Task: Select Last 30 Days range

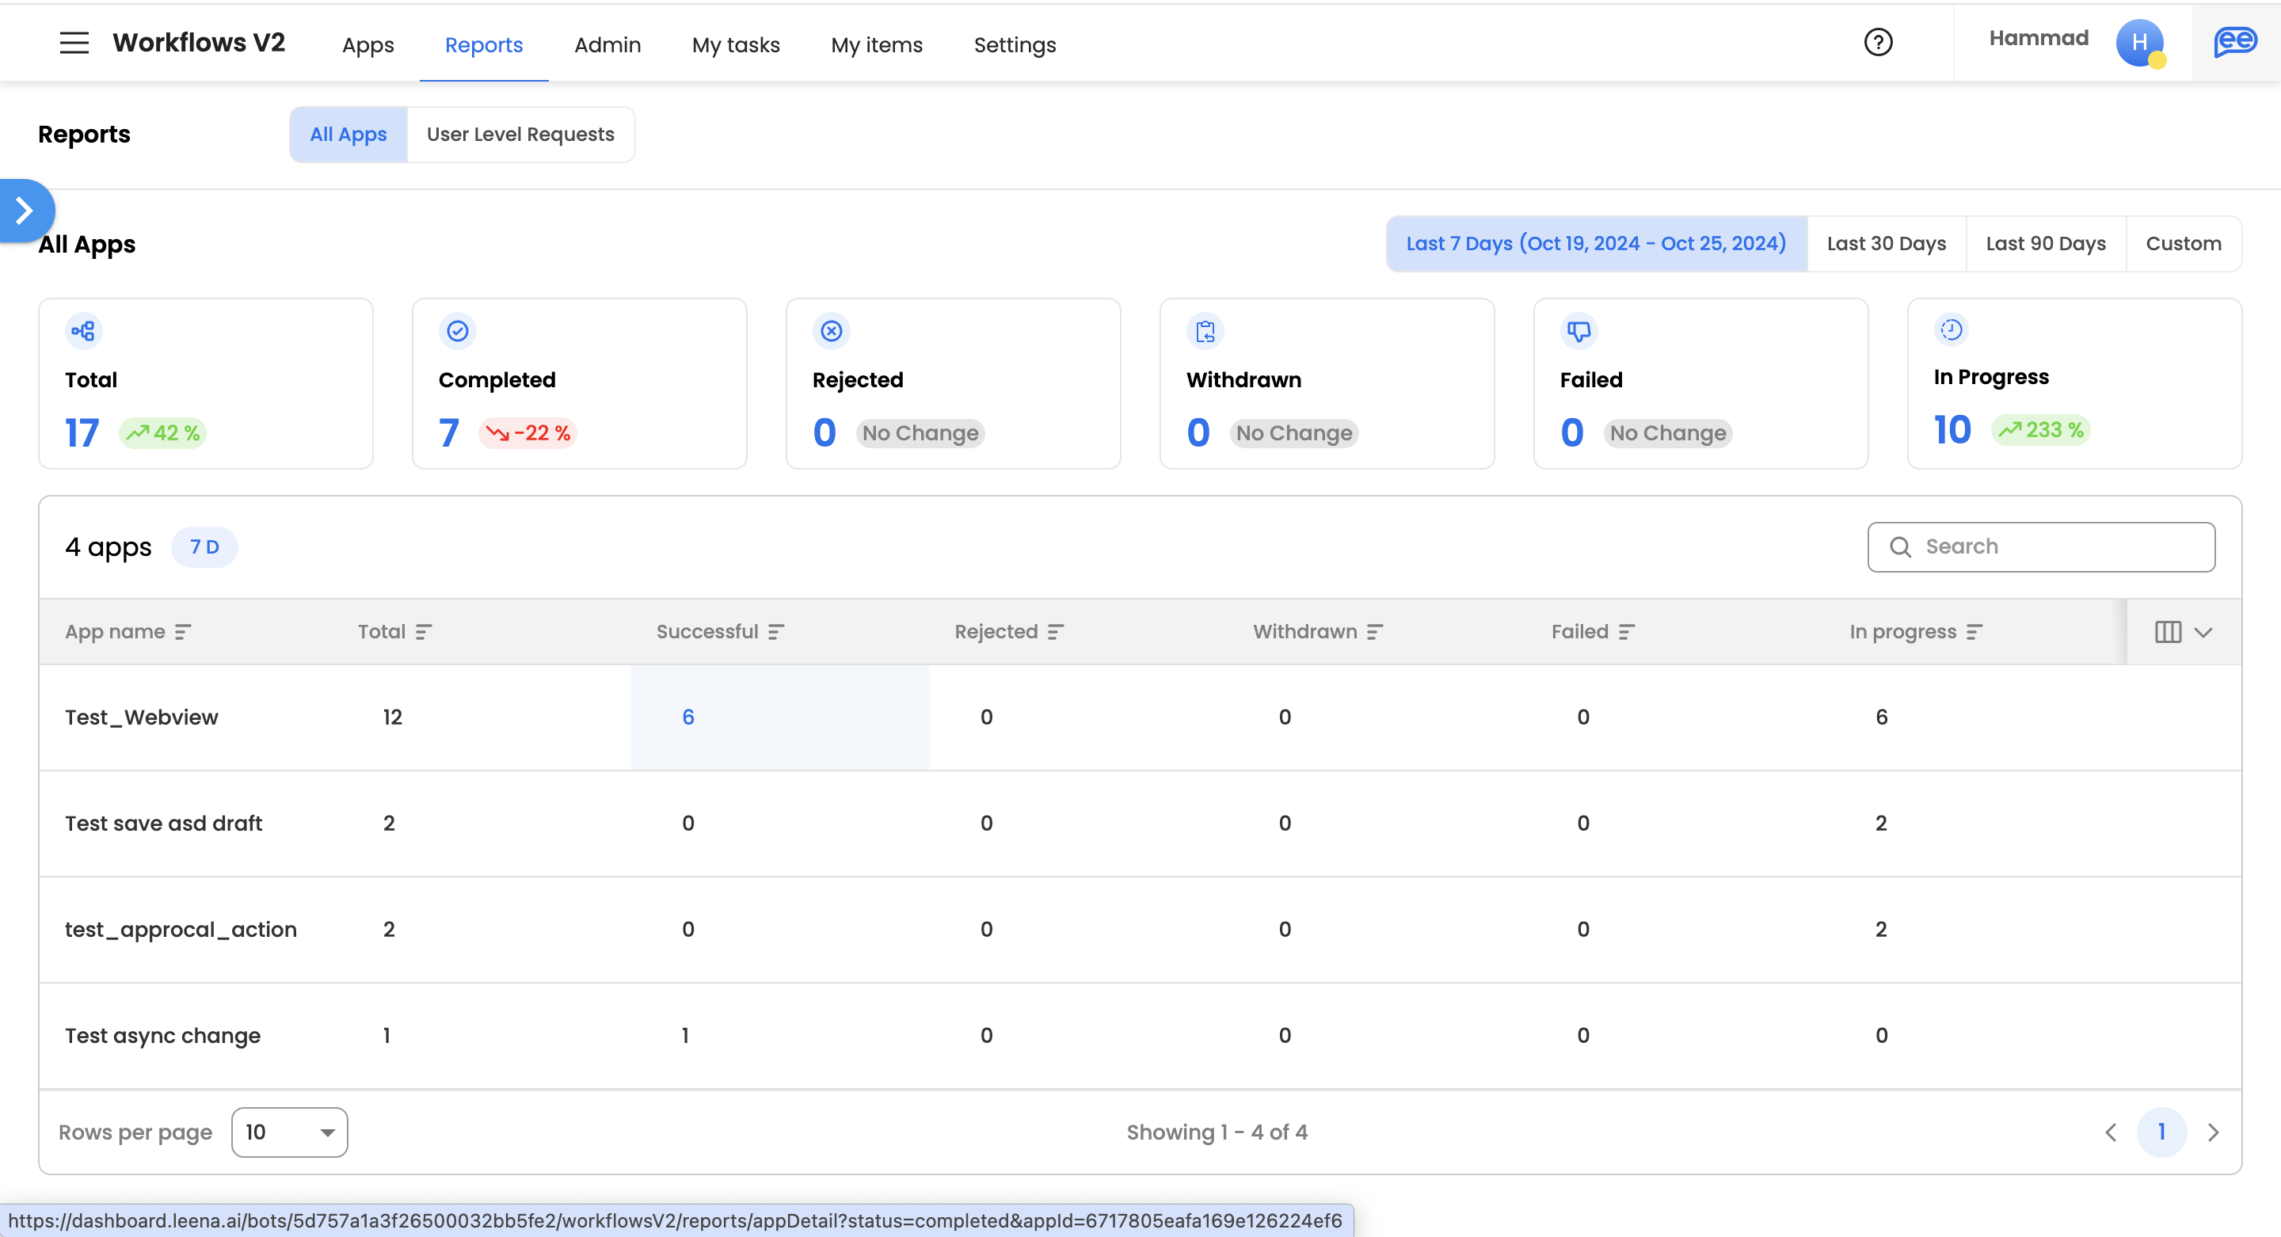Action: [1886, 243]
